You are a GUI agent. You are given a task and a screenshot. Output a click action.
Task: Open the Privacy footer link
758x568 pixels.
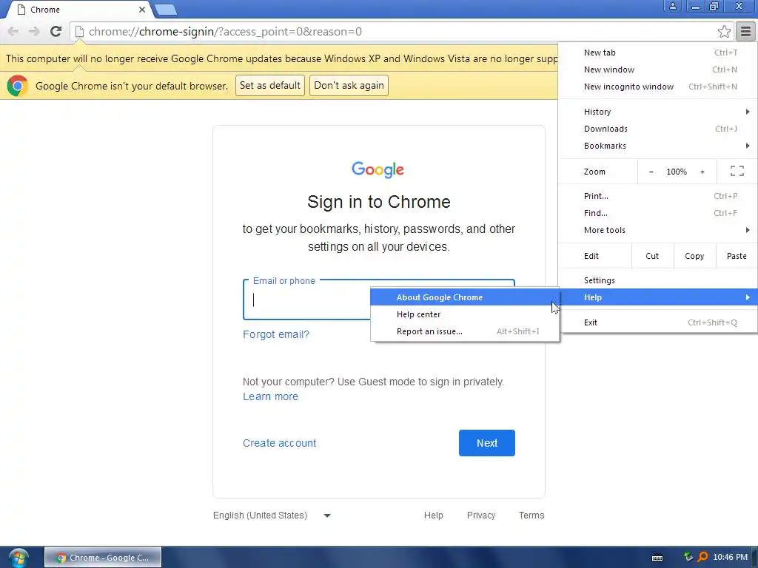click(481, 515)
